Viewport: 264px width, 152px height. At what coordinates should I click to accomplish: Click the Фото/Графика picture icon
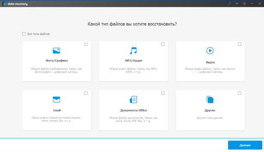(57, 50)
